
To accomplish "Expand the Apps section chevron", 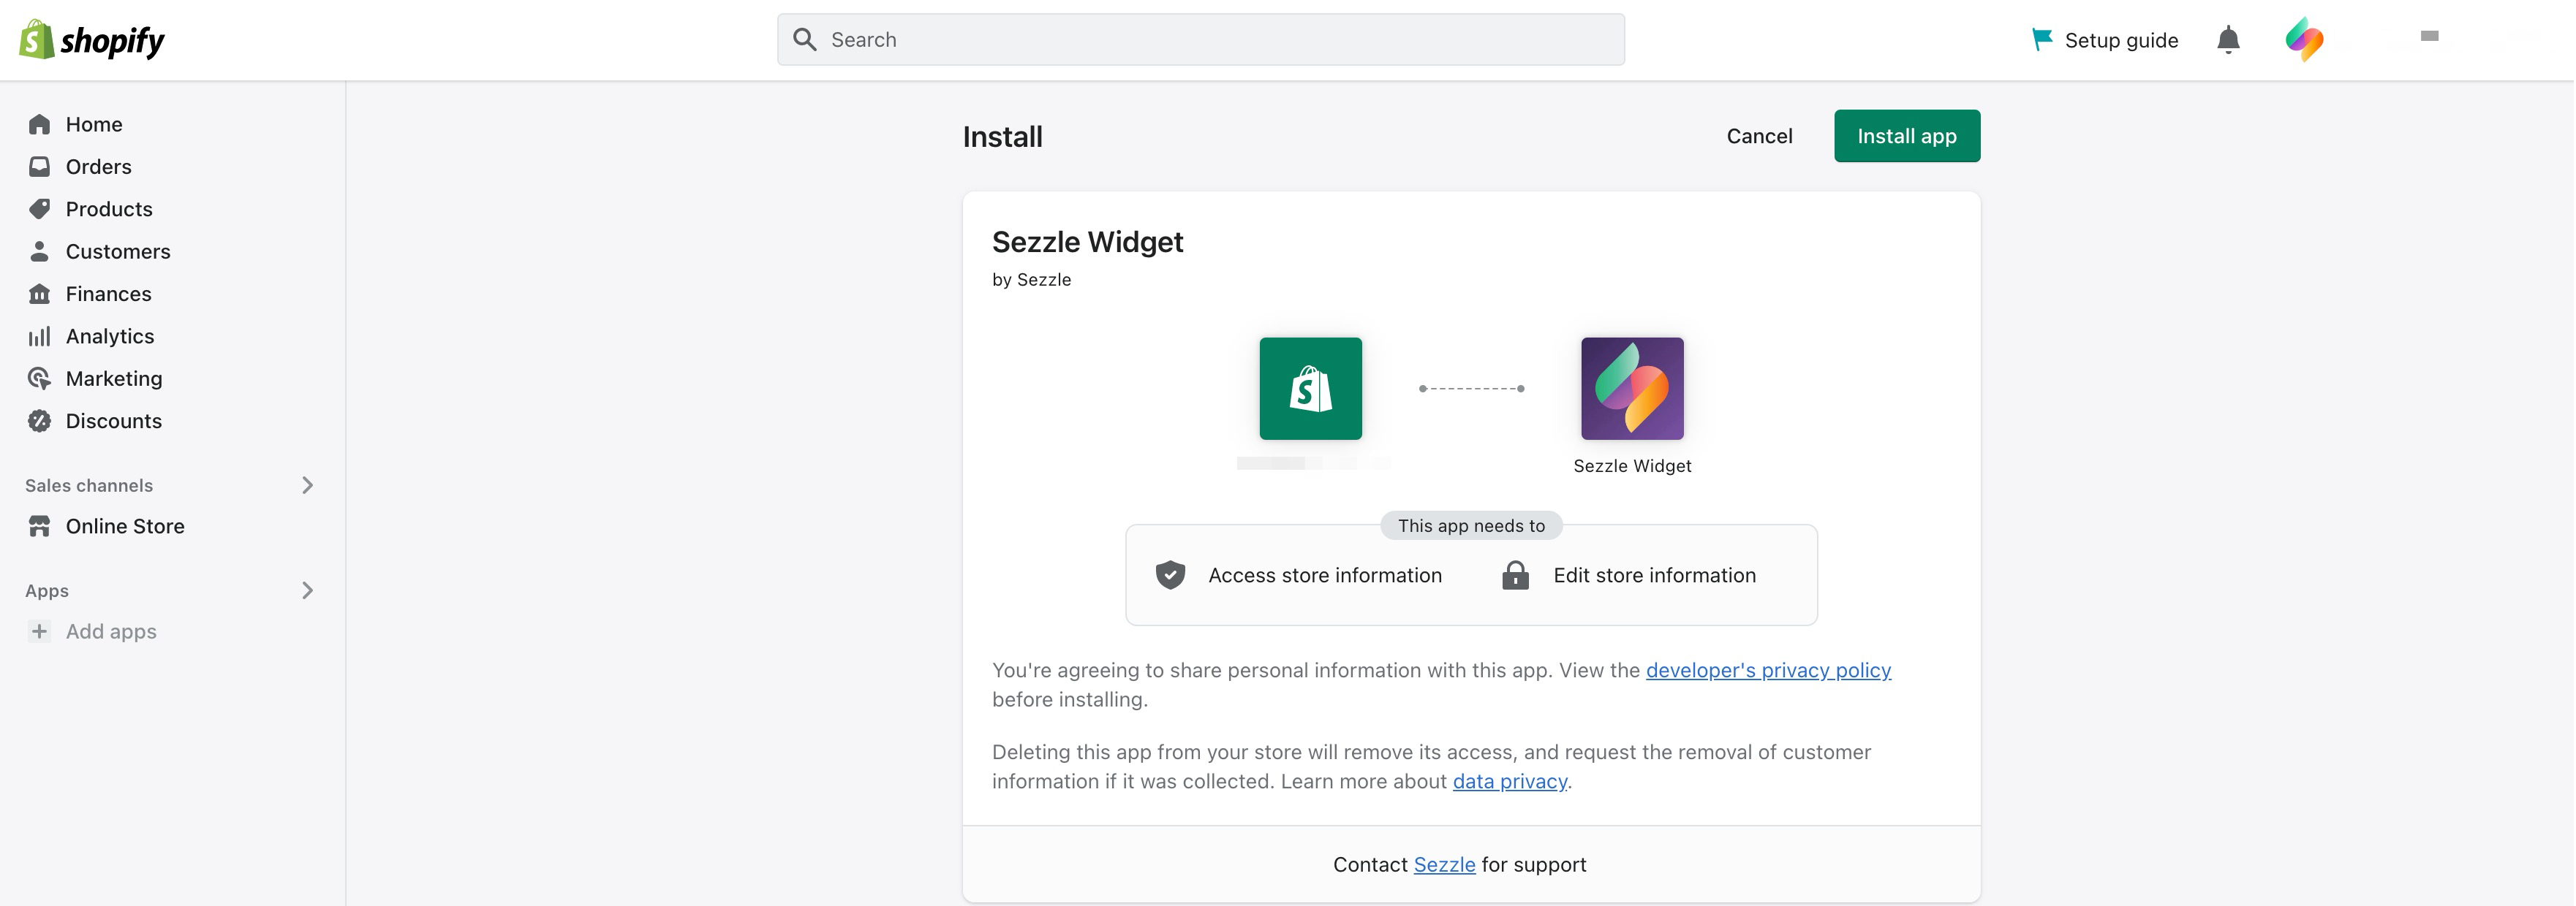I will coord(307,590).
